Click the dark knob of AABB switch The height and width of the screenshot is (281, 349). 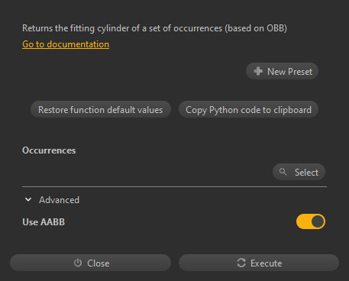pyautogui.click(x=318, y=221)
